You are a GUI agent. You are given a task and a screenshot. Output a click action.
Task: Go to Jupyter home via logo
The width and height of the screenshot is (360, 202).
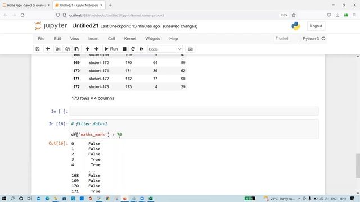51,26
